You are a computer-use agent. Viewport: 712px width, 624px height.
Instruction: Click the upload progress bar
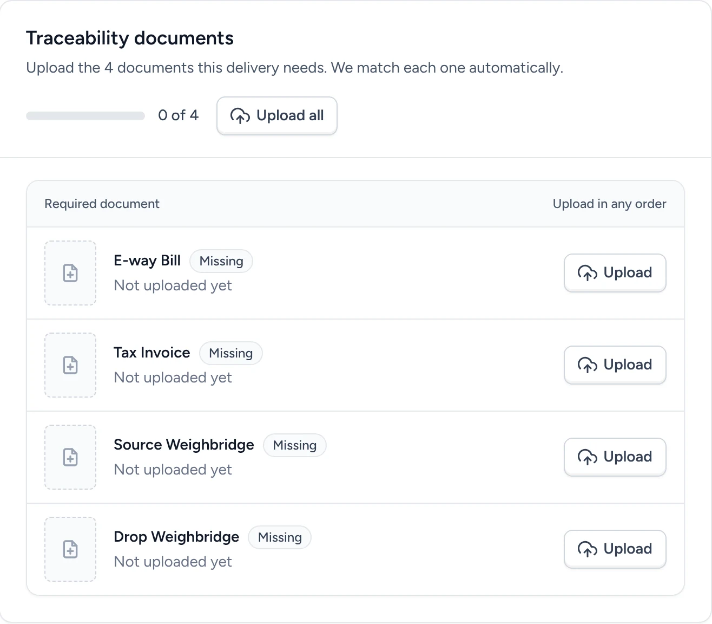[85, 116]
